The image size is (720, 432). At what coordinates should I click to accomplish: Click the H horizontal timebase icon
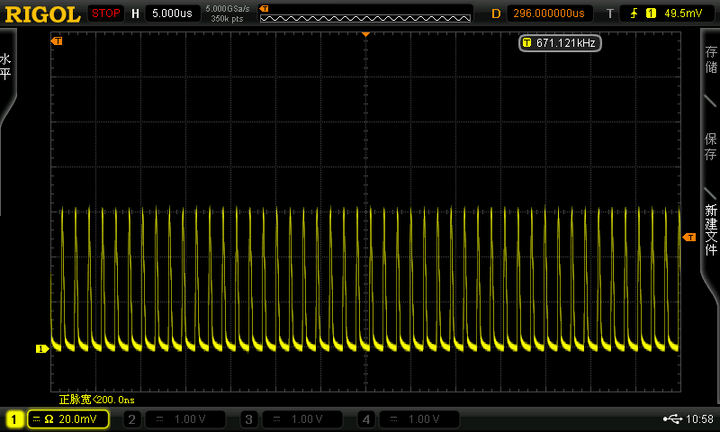click(x=135, y=13)
